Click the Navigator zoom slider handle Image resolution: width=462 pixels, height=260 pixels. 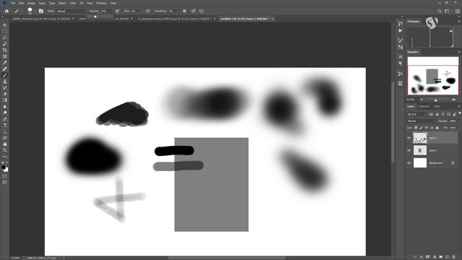[436, 100]
